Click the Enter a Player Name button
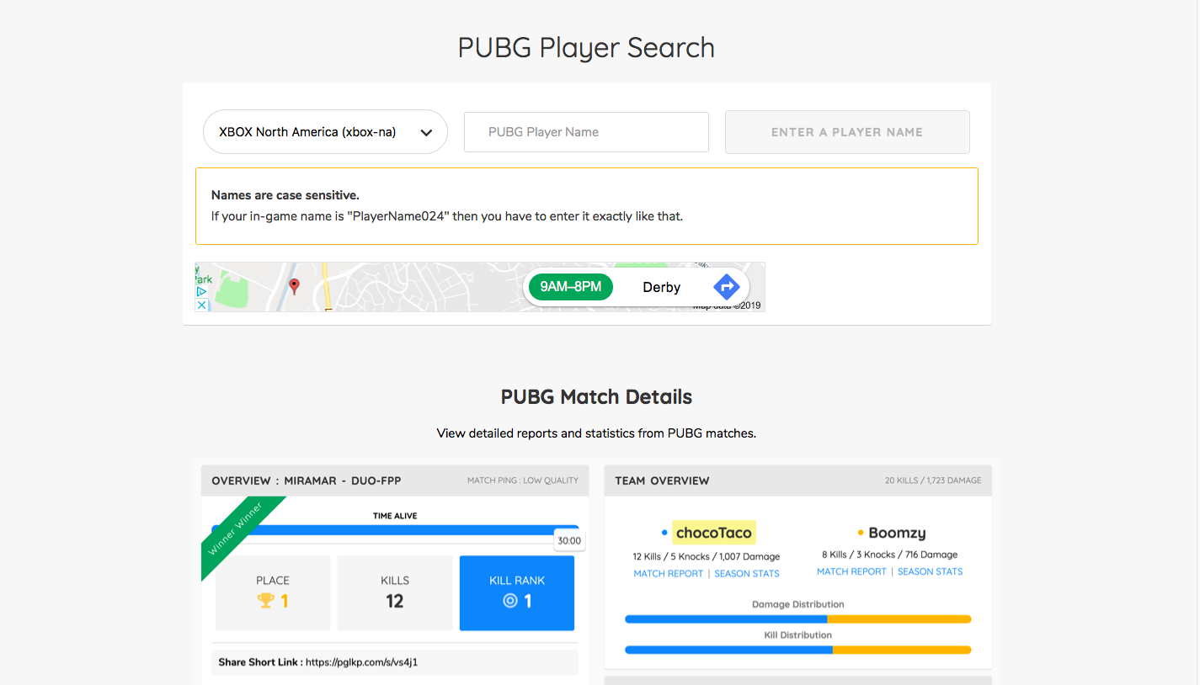The height and width of the screenshot is (685, 1200). pyautogui.click(x=847, y=132)
